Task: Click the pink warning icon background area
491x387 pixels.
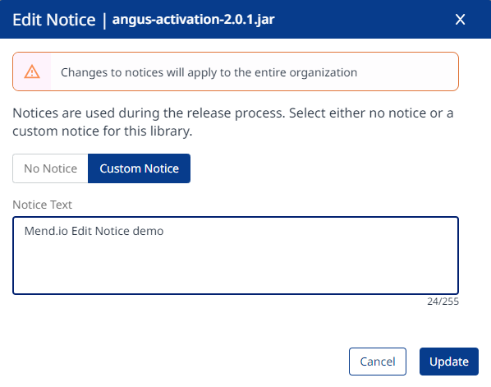Action: [32, 71]
